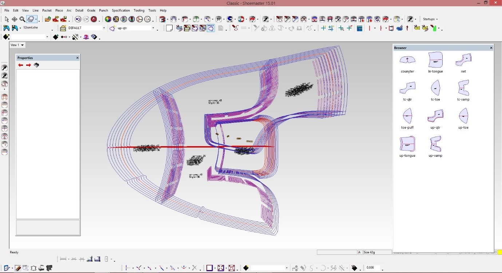
Task: Open the Grade menu
Action: [91, 11]
